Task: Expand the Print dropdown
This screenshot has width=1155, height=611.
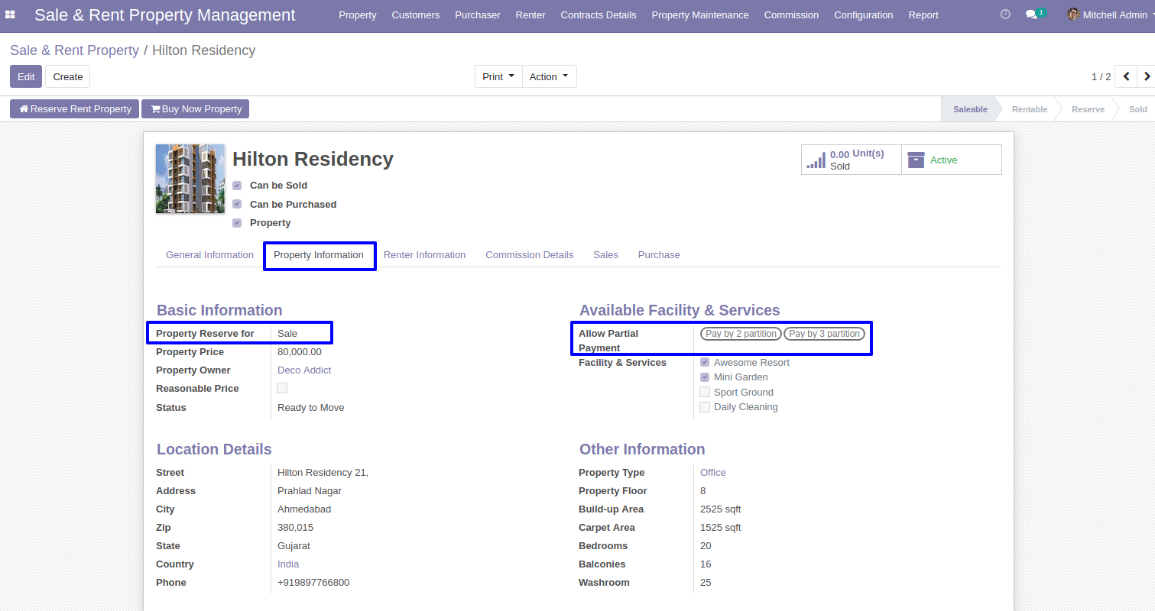Action: click(x=498, y=76)
